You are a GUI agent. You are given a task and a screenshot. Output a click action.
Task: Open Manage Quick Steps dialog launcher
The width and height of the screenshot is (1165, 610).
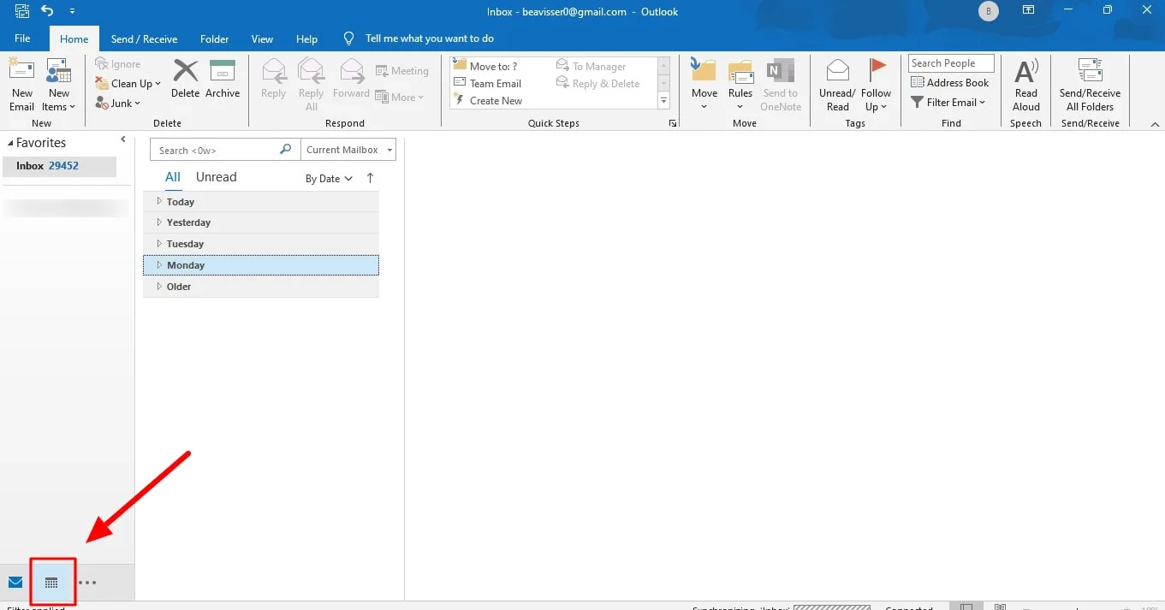pyautogui.click(x=672, y=123)
